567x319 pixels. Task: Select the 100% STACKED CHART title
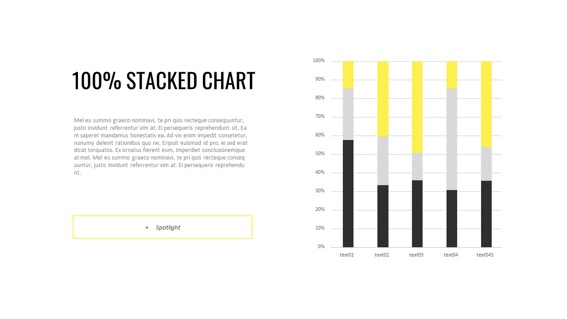click(x=163, y=81)
